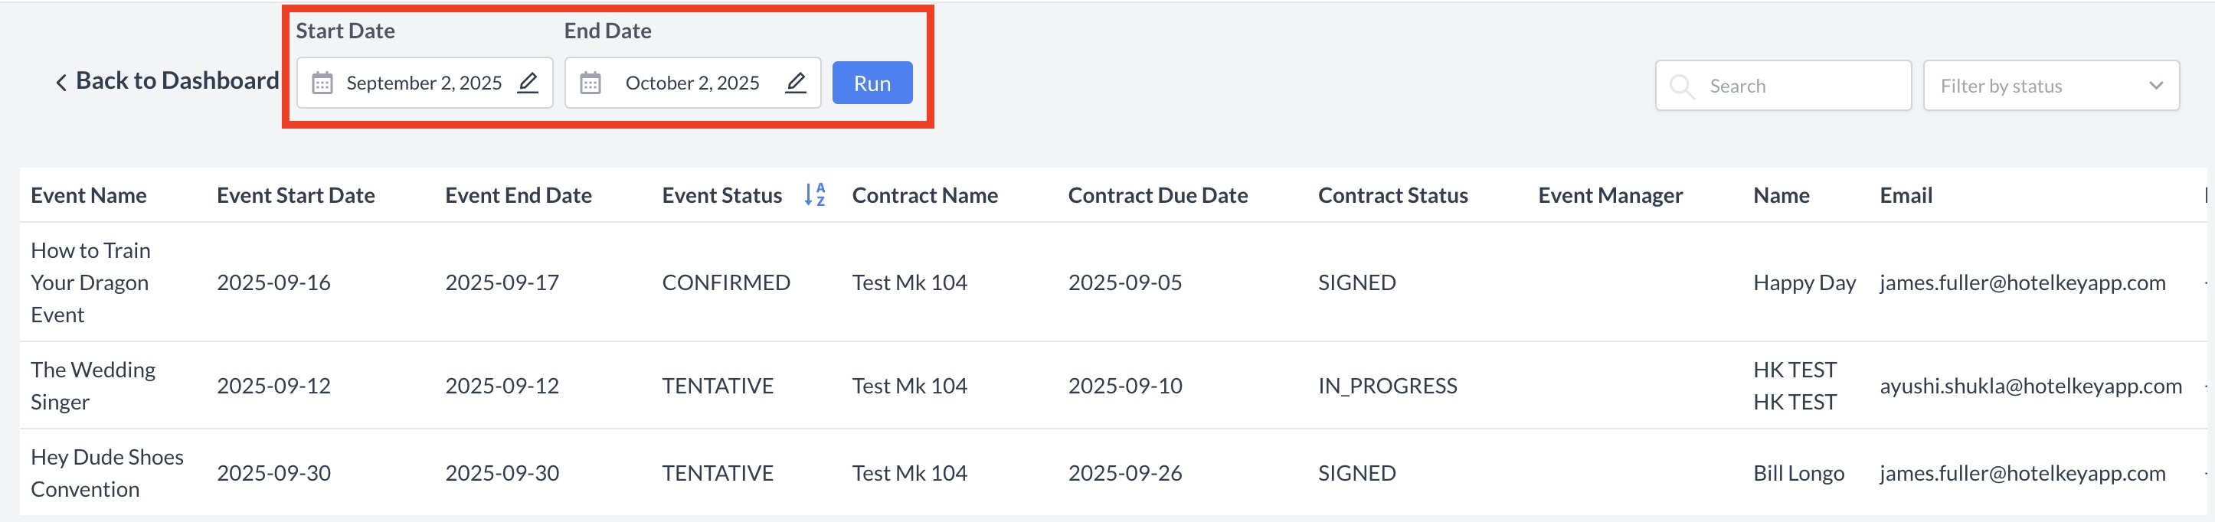This screenshot has height=522, width=2215.
Task: Click the Contract Due Date column header
Action: [x=1157, y=196]
